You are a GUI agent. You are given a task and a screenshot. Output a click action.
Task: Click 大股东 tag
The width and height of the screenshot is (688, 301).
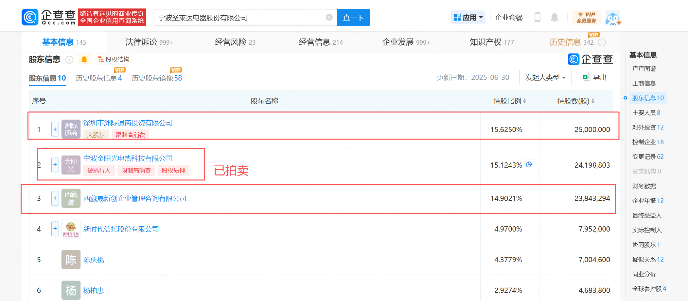[x=96, y=135]
